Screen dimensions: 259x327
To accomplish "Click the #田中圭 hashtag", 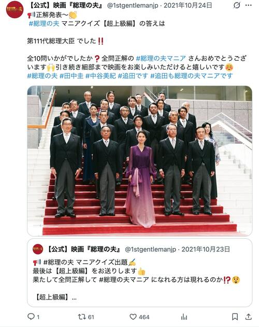I will (x=71, y=76).
